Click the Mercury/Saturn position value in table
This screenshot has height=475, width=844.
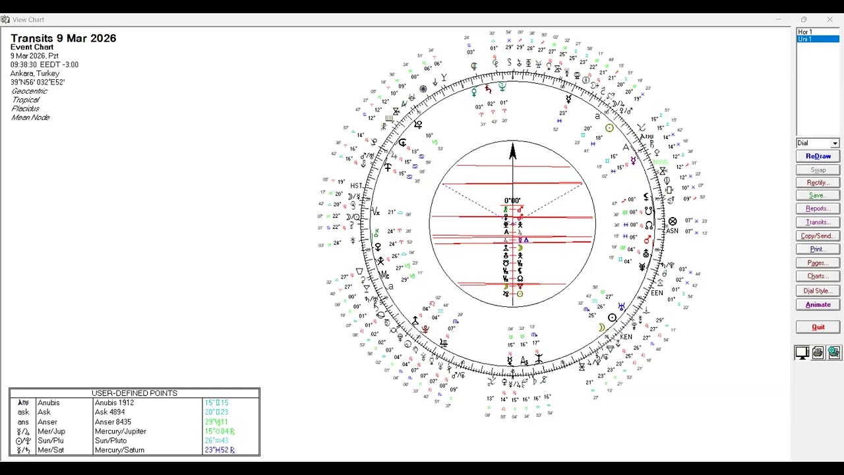point(220,450)
